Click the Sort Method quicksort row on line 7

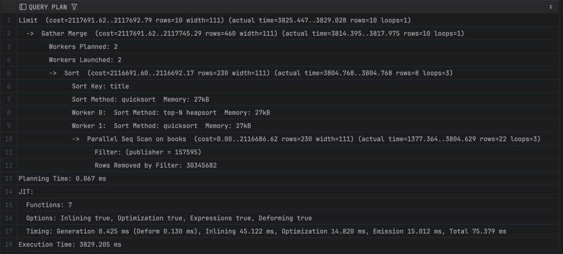point(140,100)
